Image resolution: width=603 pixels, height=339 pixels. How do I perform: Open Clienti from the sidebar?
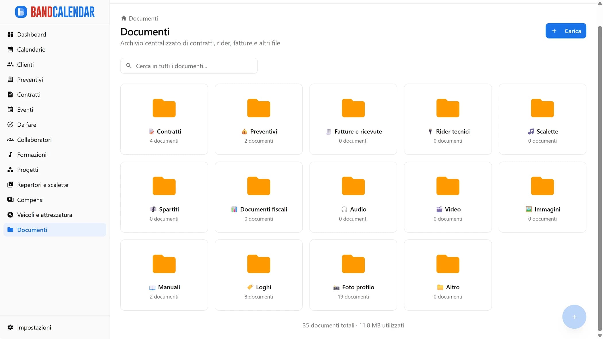tap(25, 65)
